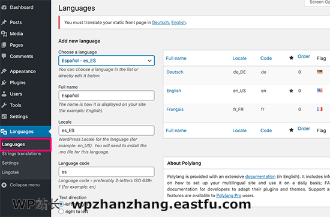Click the Users person icon

(4, 94)
